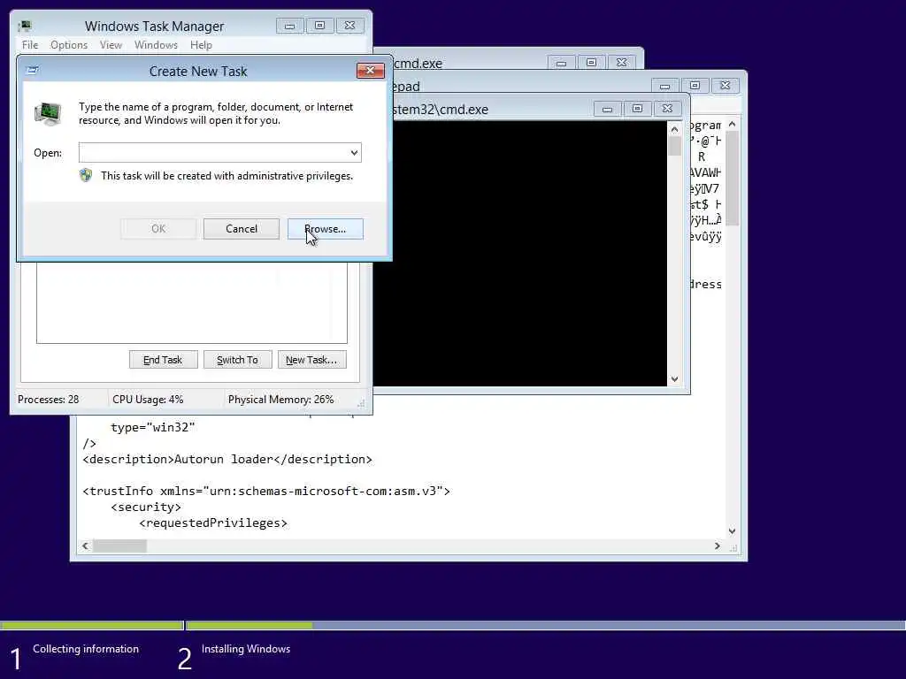Minimize the system32\cmd.exe window

(x=607, y=109)
